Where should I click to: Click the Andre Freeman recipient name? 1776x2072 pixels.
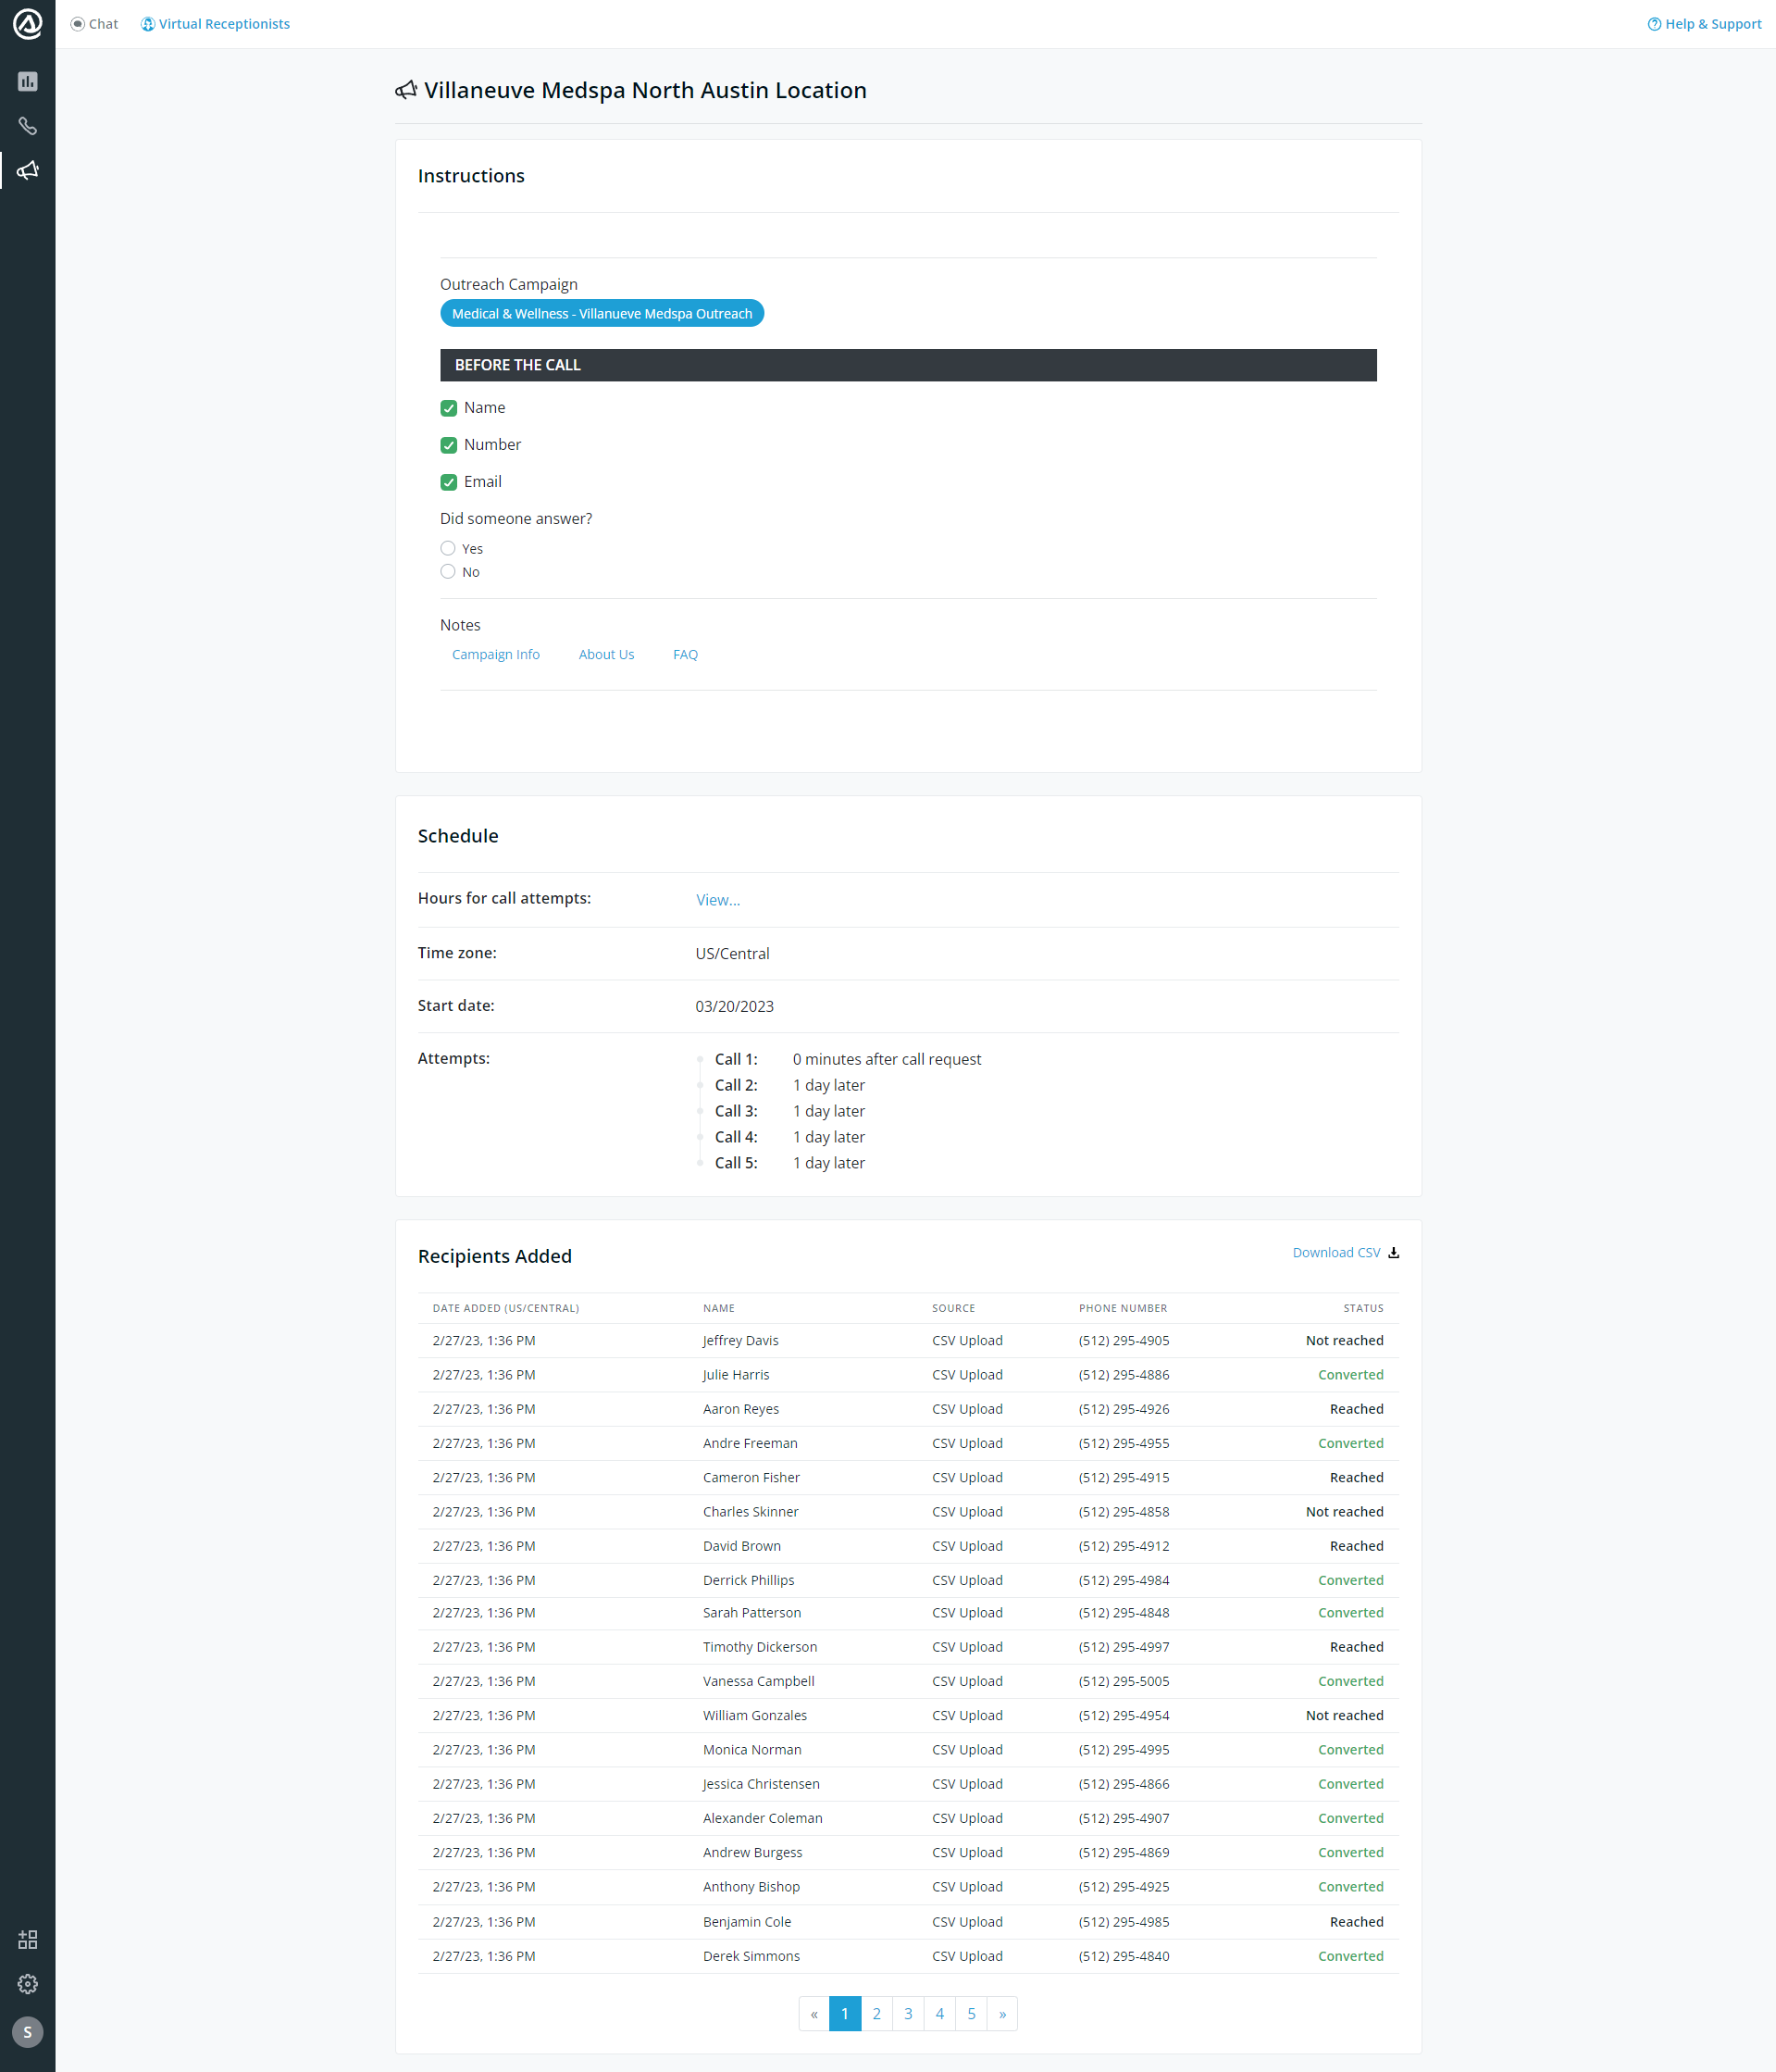point(750,1443)
